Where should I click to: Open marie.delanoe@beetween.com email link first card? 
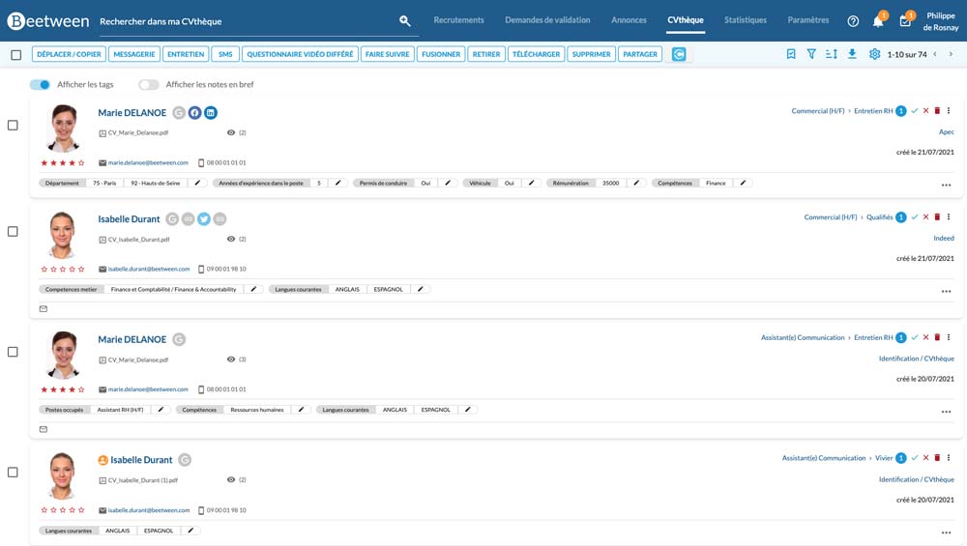click(x=148, y=162)
